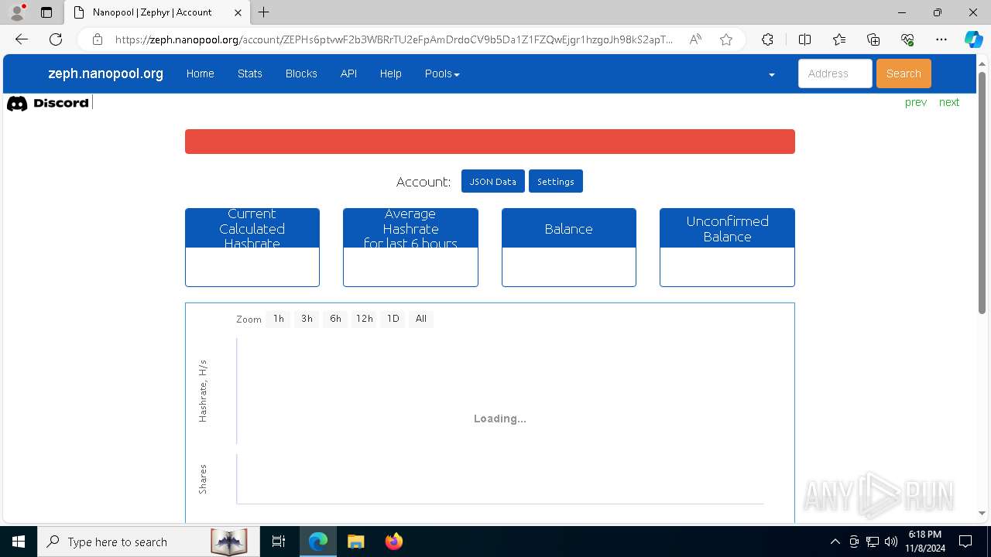The width and height of the screenshot is (991, 557).
Task: Open split screen view
Action: pos(804,39)
